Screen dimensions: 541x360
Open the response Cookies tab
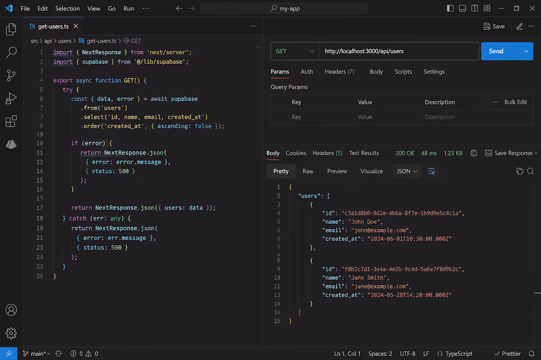pos(296,153)
